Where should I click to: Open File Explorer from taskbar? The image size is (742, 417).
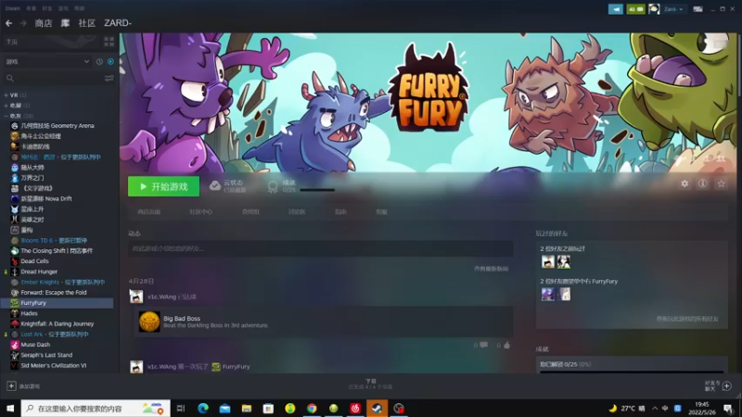[x=247, y=408]
